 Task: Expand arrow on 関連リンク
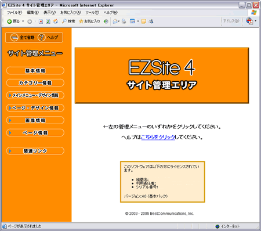(x=10, y=151)
